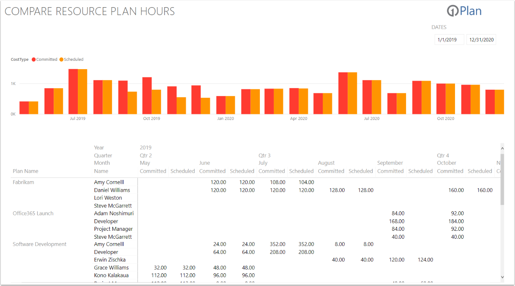This screenshot has width=515, height=286.
Task: Click the OnePlan logo
Action: [464, 11]
